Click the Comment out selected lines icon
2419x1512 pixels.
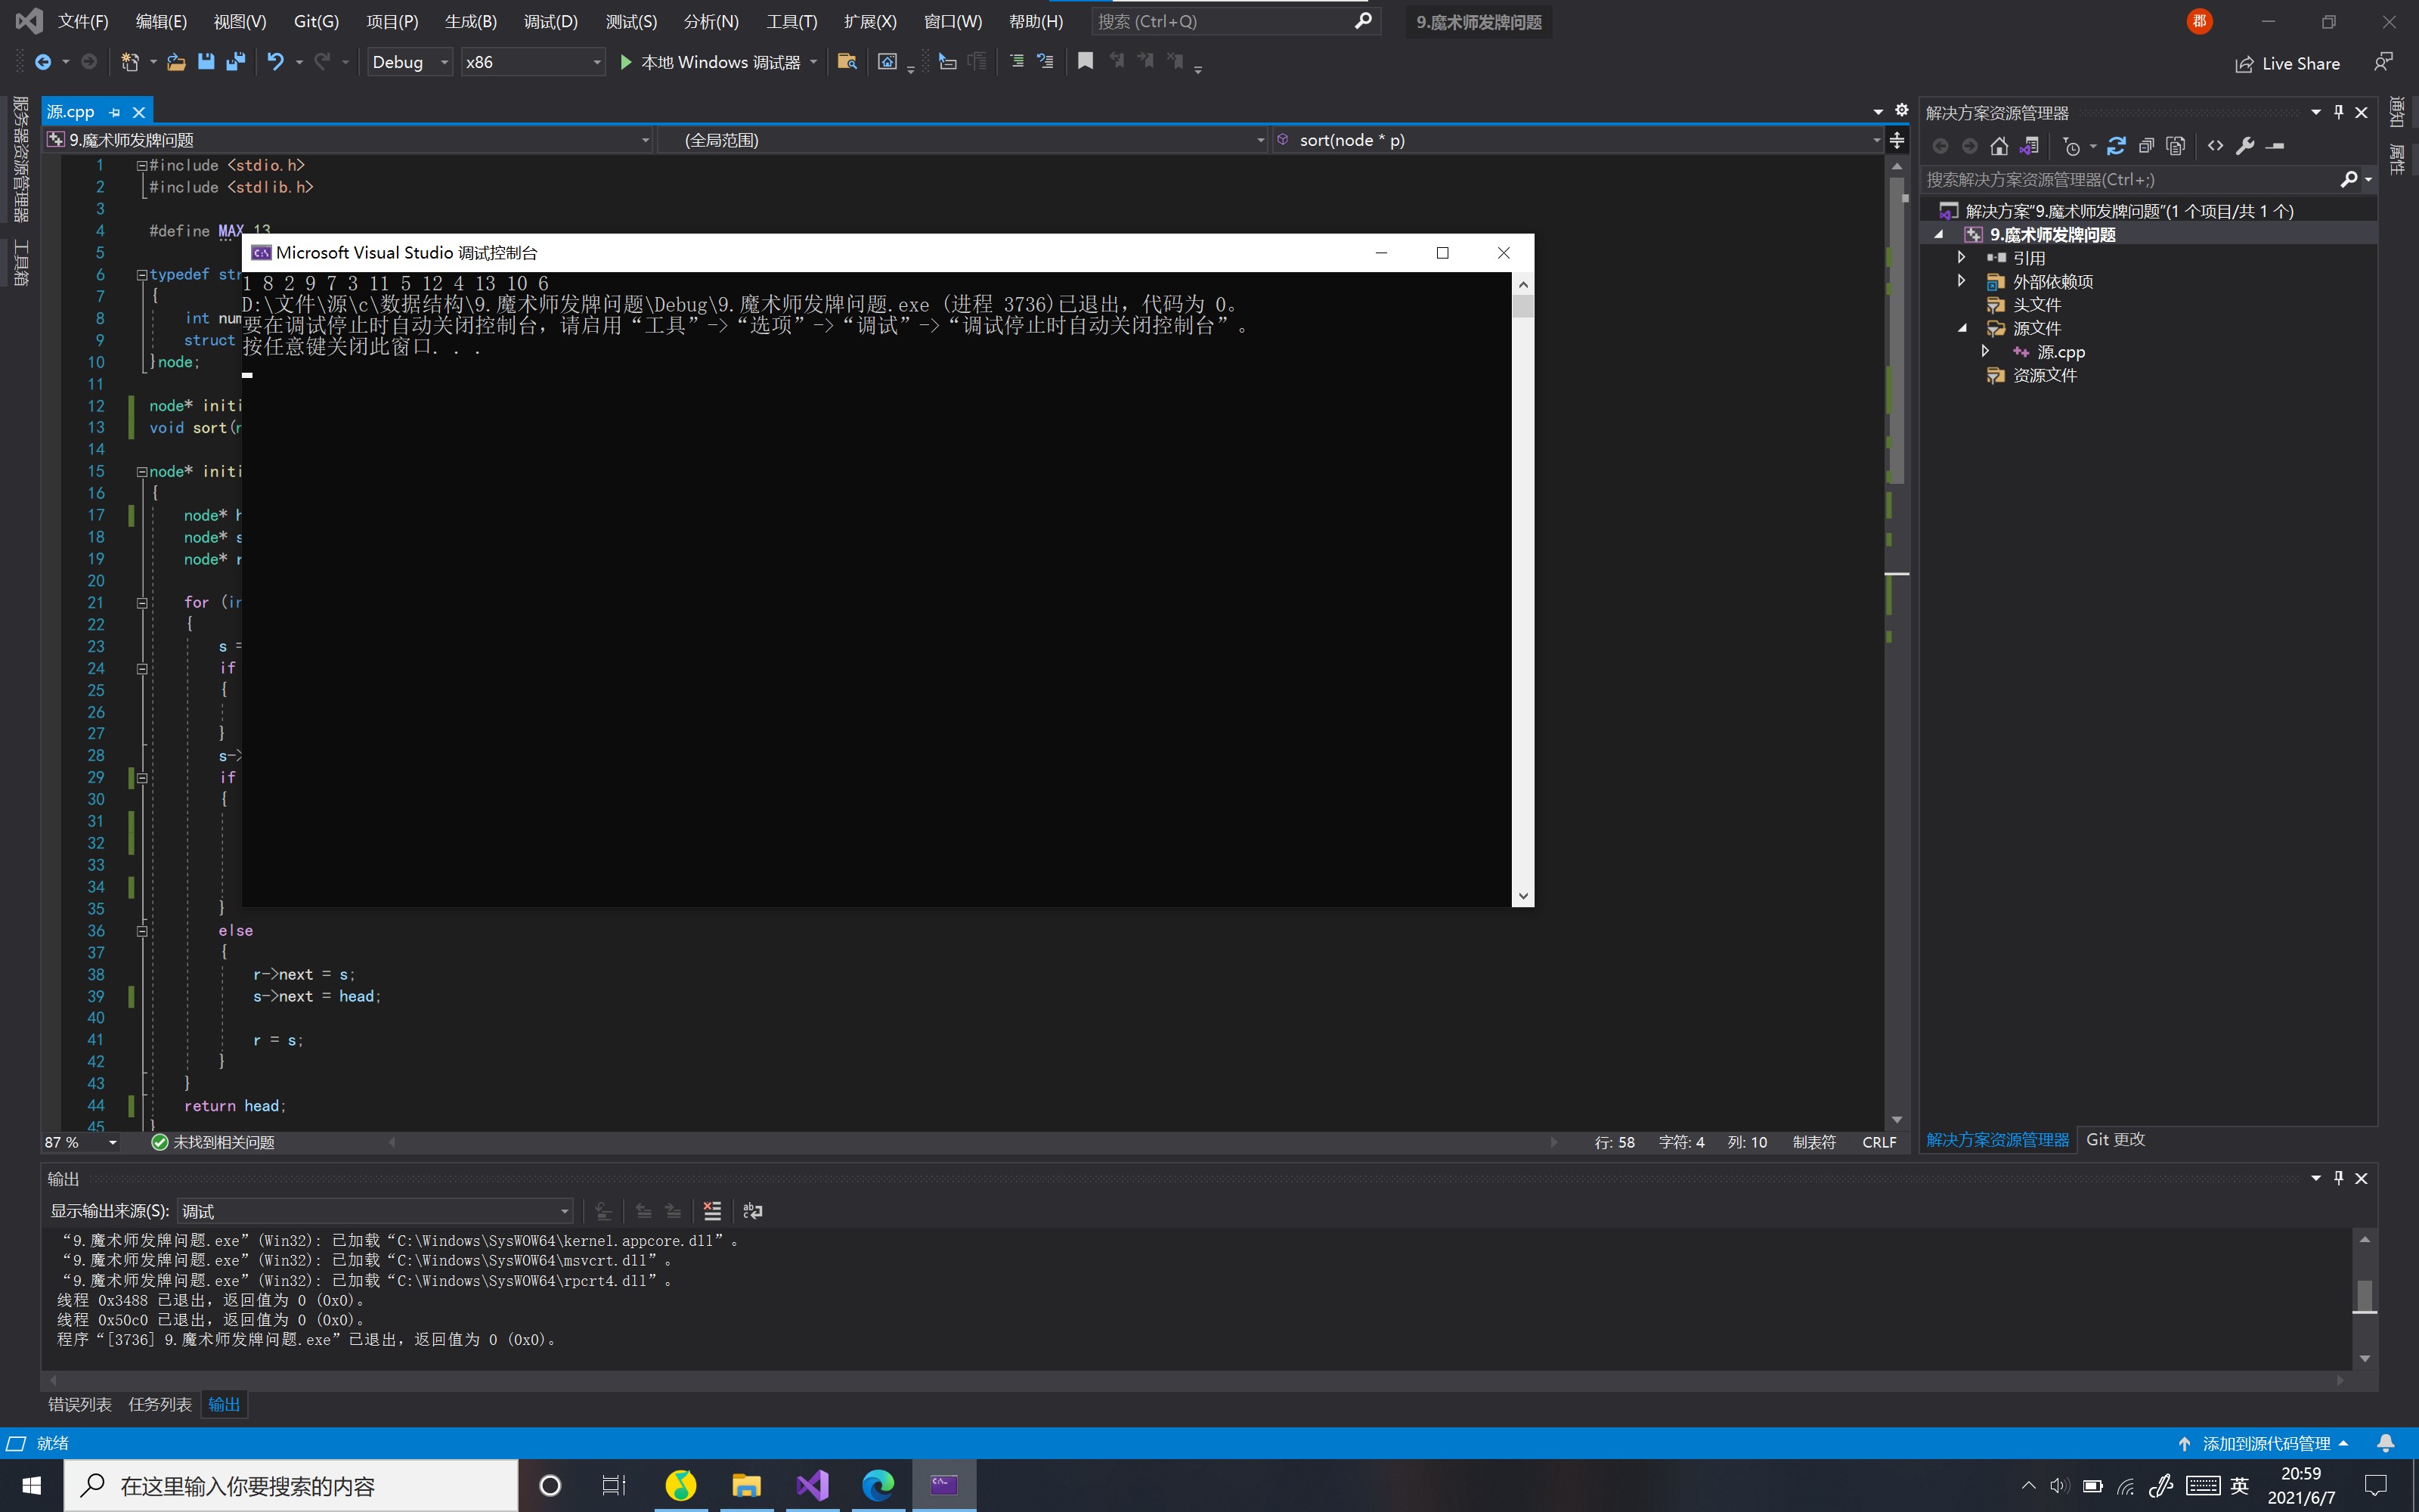click(x=1017, y=62)
